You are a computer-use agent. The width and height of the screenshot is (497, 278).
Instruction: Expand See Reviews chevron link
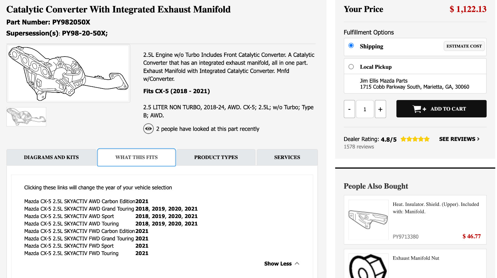459,139
